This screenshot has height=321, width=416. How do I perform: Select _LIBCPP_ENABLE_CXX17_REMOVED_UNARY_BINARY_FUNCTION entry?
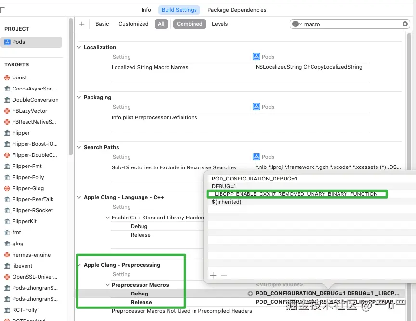296,194
